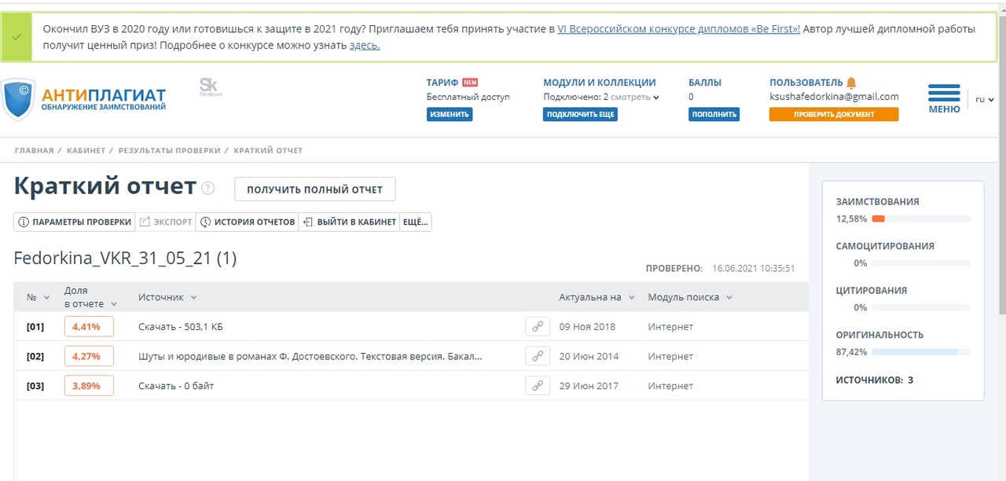Click the Заимствования percentage bar
1006x481 pixels.
pyautogui.click(x=920, y=219)
